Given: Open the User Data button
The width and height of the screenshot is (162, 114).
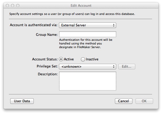Looking at the screenshot, I should click(x=22, y=101).
